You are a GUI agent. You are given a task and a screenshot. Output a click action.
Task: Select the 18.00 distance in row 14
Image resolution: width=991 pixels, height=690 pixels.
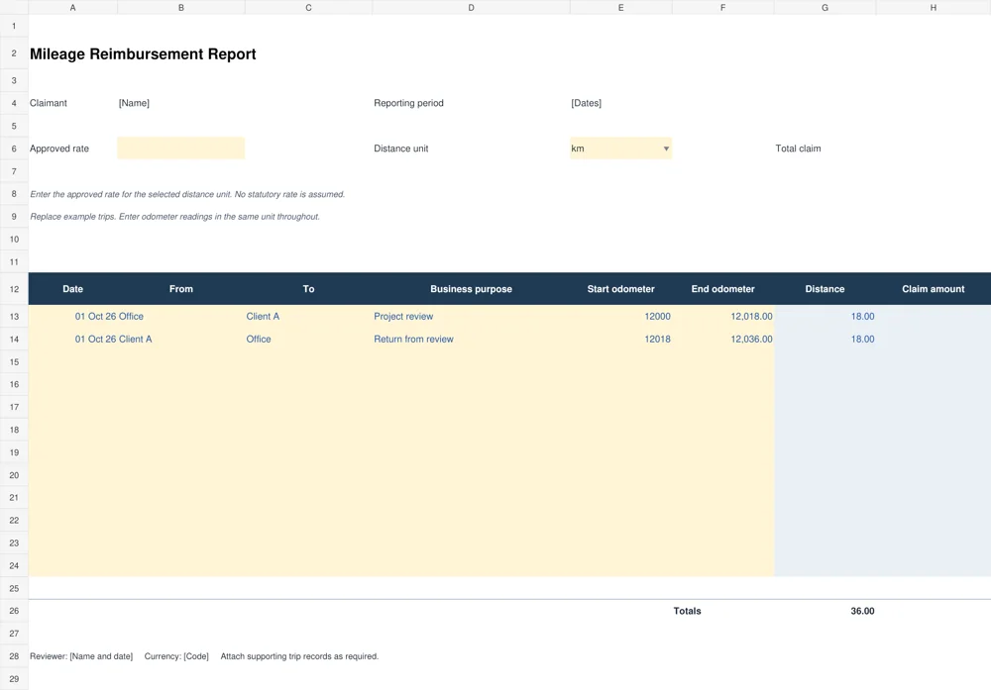[x=862, y=339]
